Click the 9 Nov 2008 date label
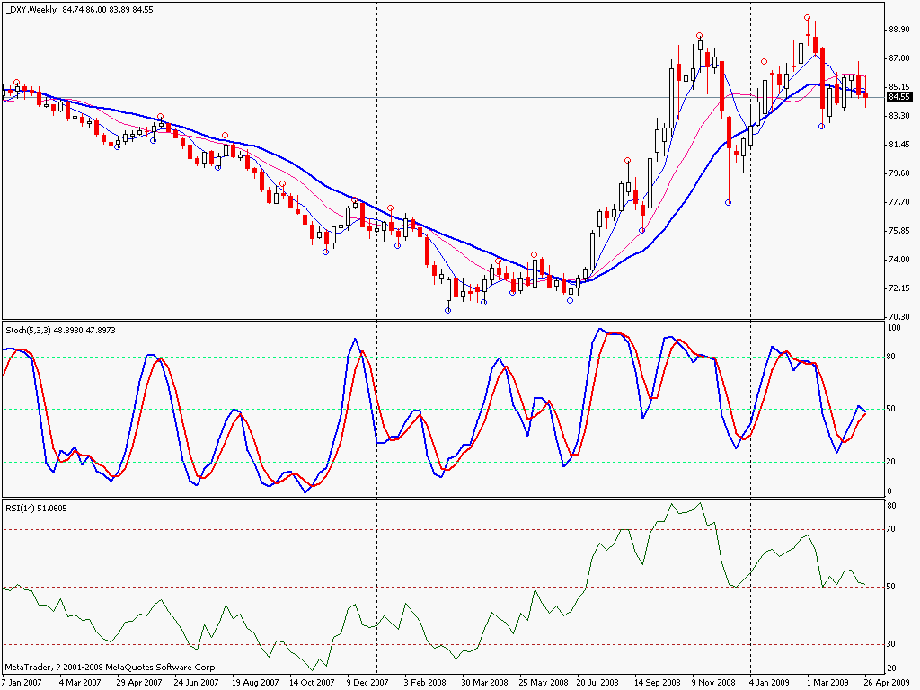 (x=712, y=683)
